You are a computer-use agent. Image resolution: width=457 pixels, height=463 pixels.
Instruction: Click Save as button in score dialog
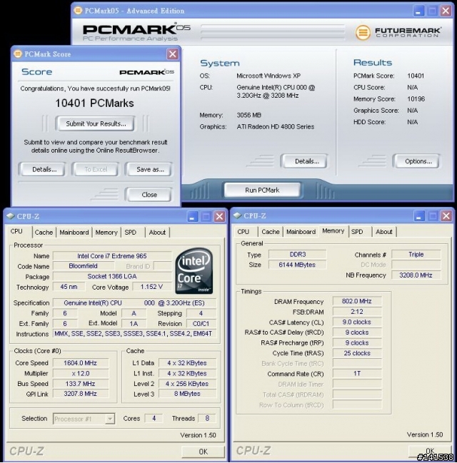[x=150, y=170]
